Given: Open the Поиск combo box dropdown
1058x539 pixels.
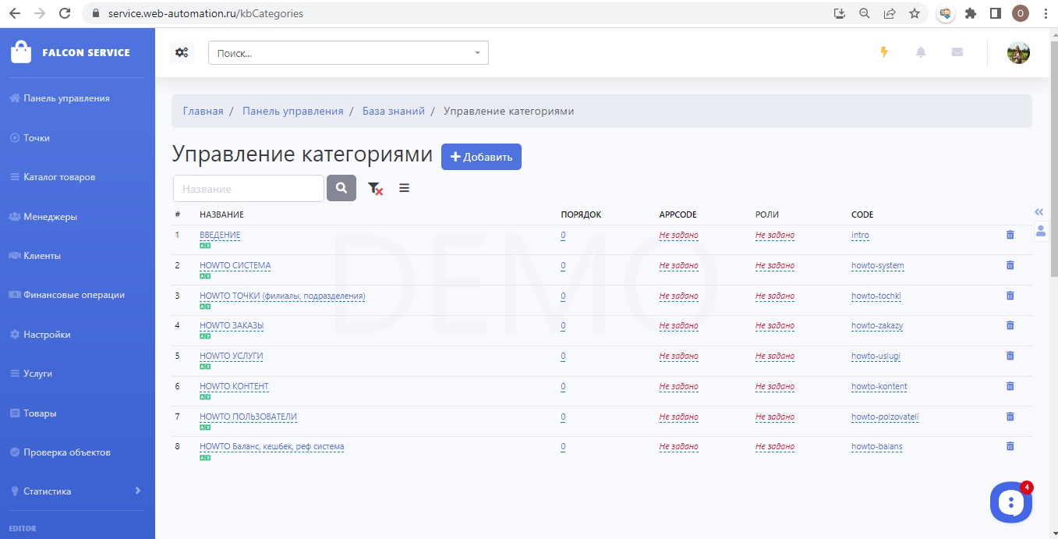Looking at the screenshot, I should (x=477, y=53).
